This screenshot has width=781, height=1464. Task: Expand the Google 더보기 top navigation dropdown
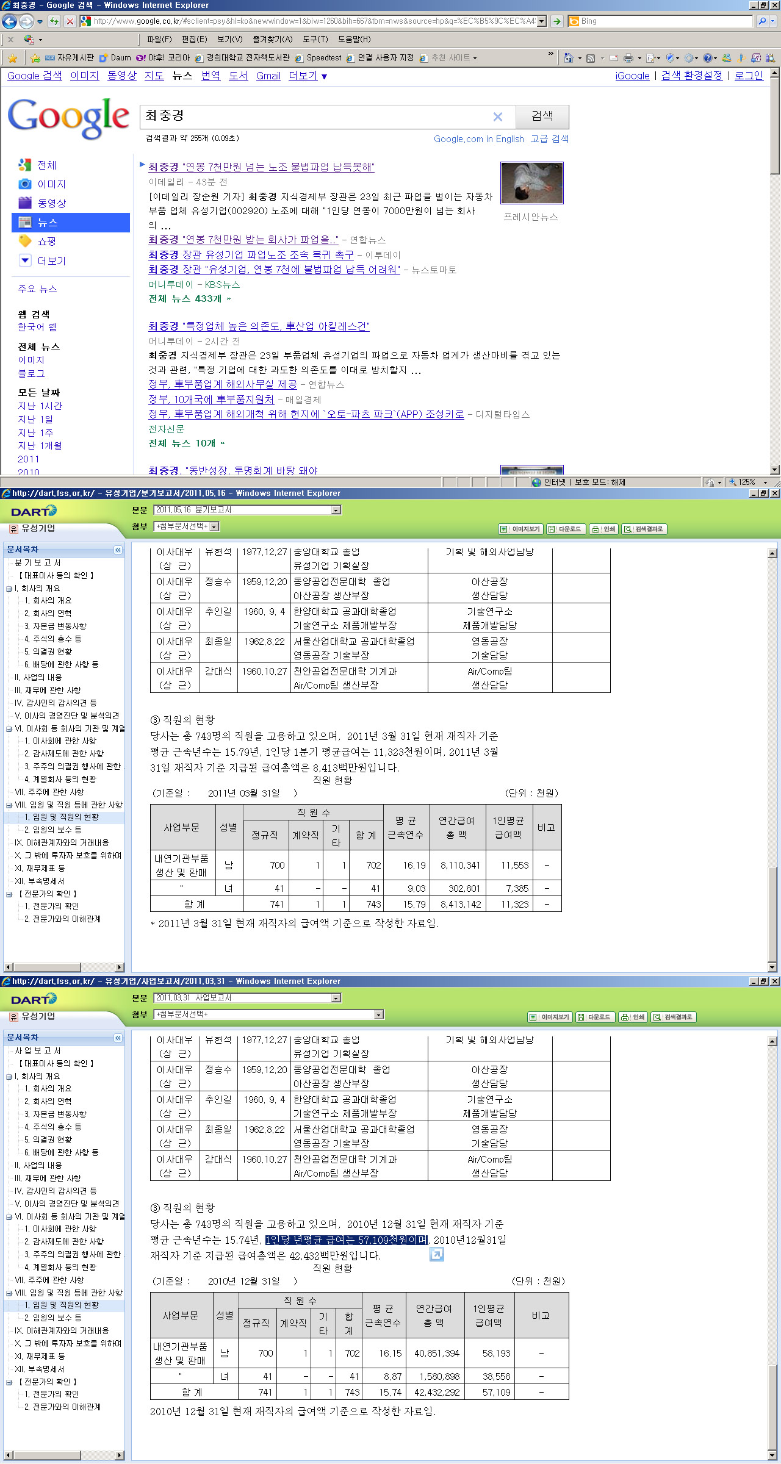click(308, 76)
